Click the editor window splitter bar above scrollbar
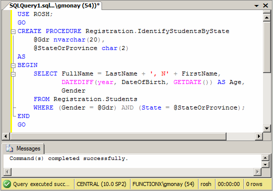Viewport: 273px width, 191px height. pos(266,12)
